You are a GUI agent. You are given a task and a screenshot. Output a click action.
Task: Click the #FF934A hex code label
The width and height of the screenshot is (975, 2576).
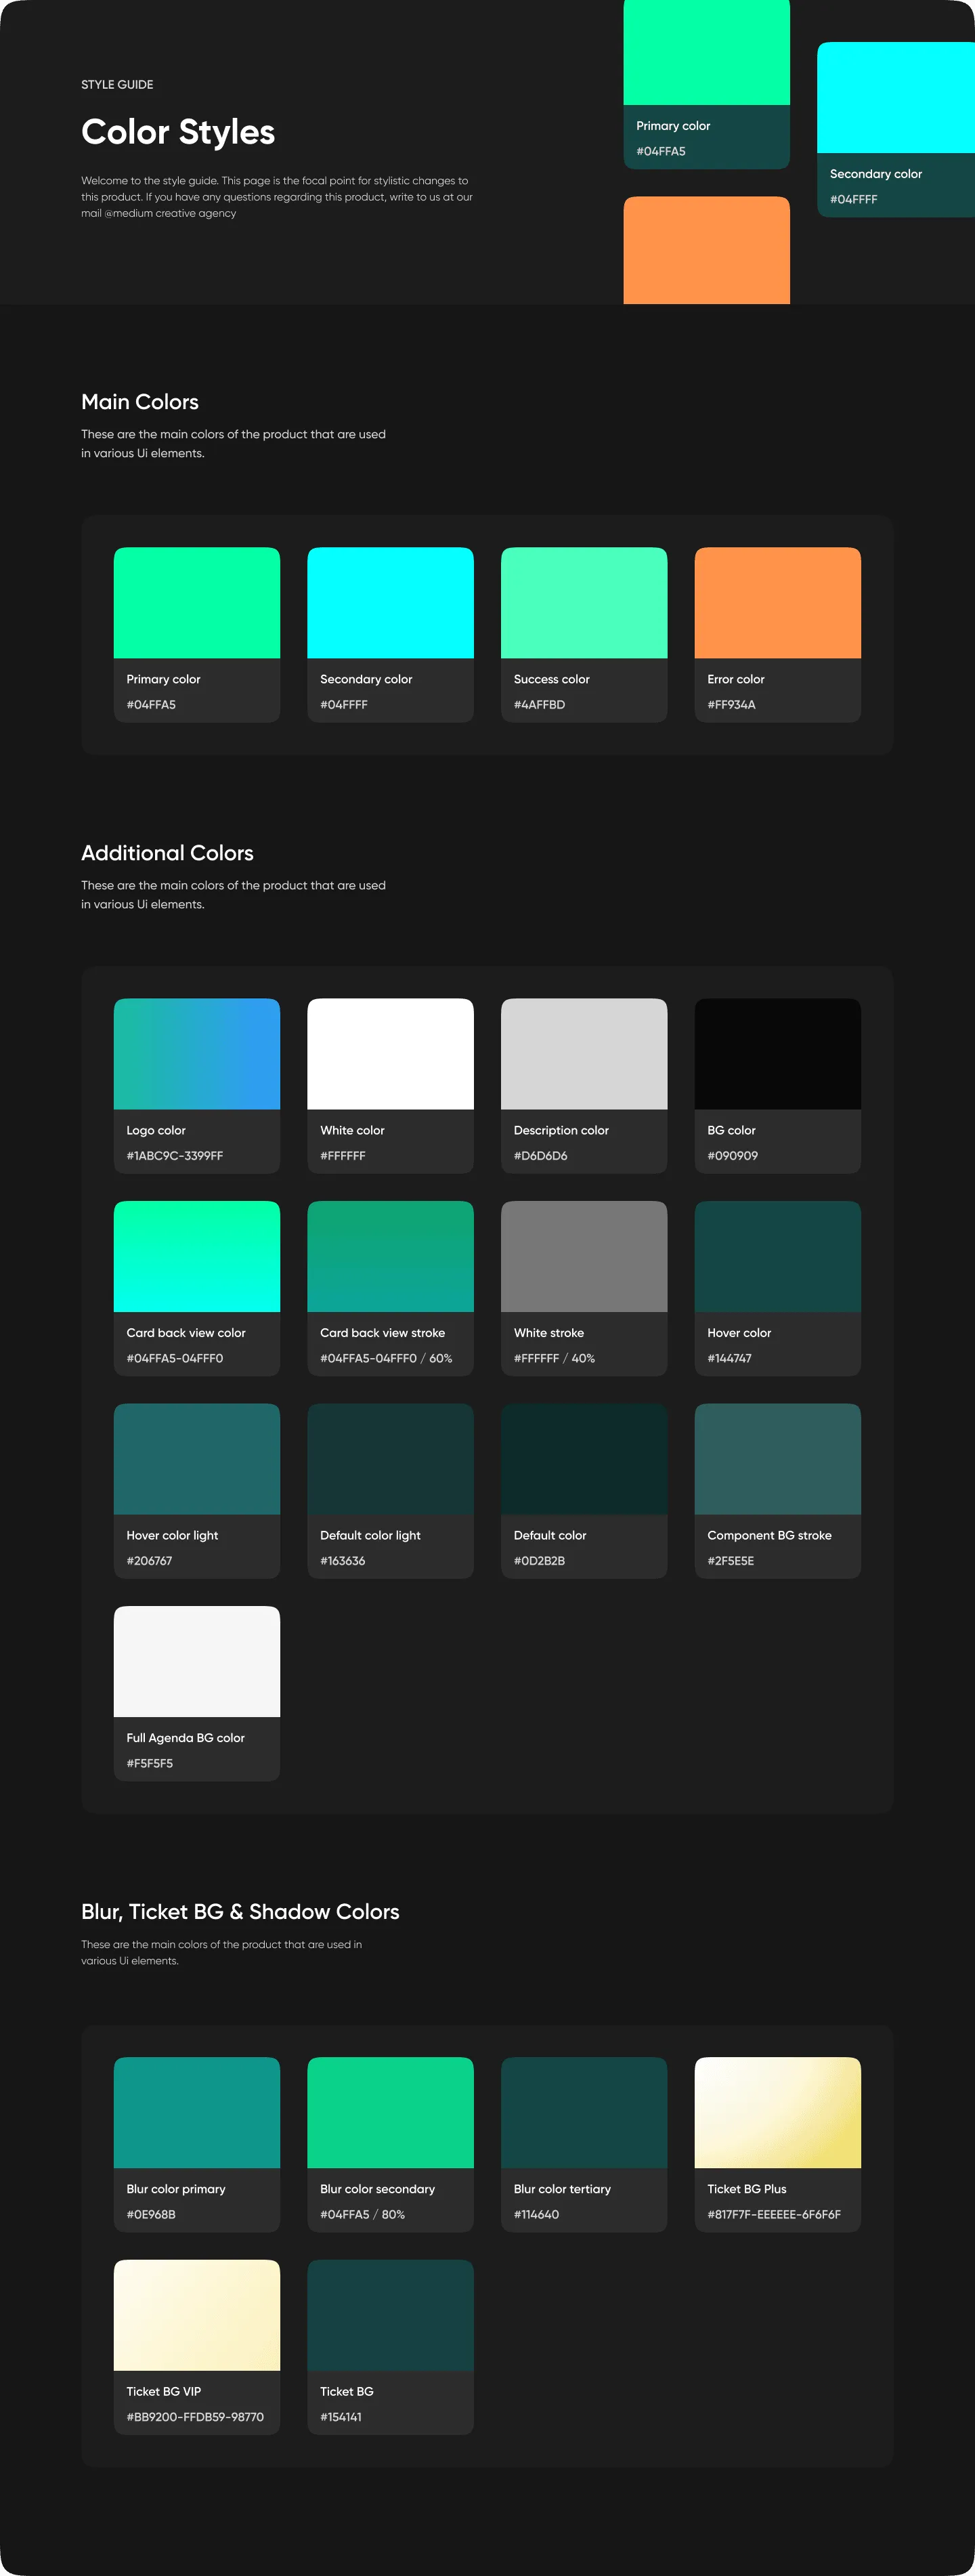point(731,705)
